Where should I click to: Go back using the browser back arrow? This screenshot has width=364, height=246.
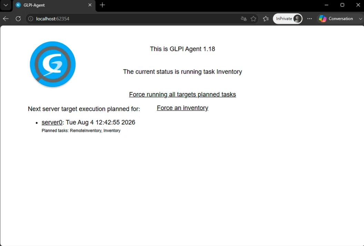pos(6,19)
